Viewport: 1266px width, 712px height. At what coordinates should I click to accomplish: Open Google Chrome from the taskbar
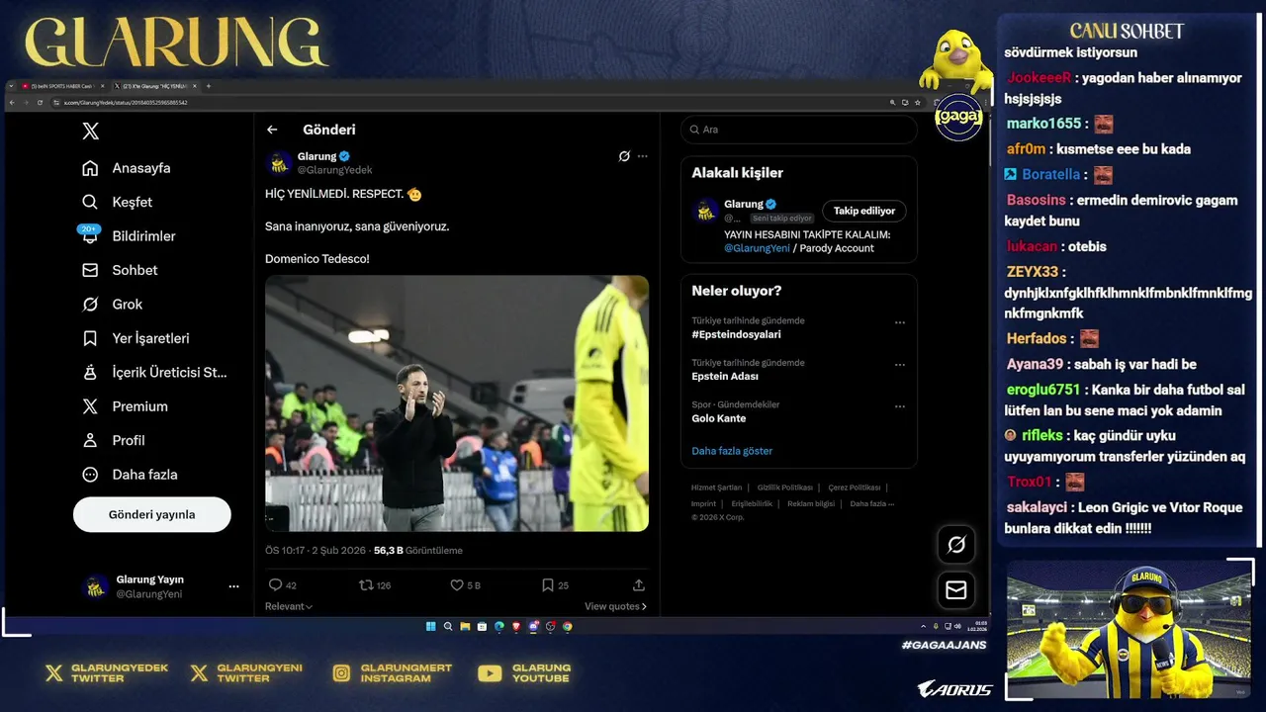tap(567, 626)
